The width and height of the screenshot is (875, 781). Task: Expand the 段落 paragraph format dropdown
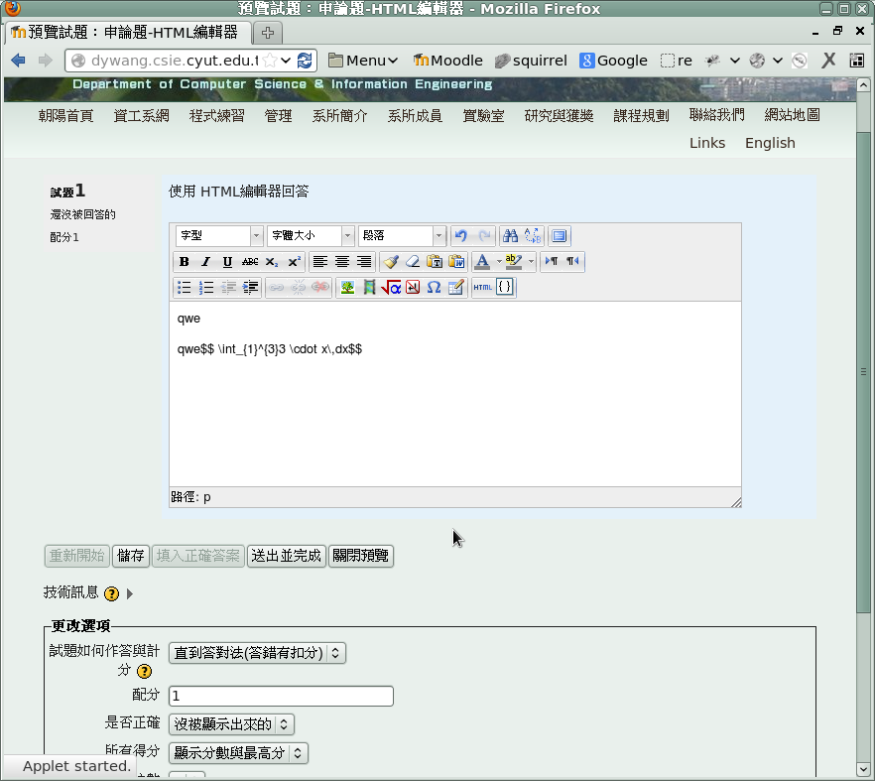click(x=401, y=236)
